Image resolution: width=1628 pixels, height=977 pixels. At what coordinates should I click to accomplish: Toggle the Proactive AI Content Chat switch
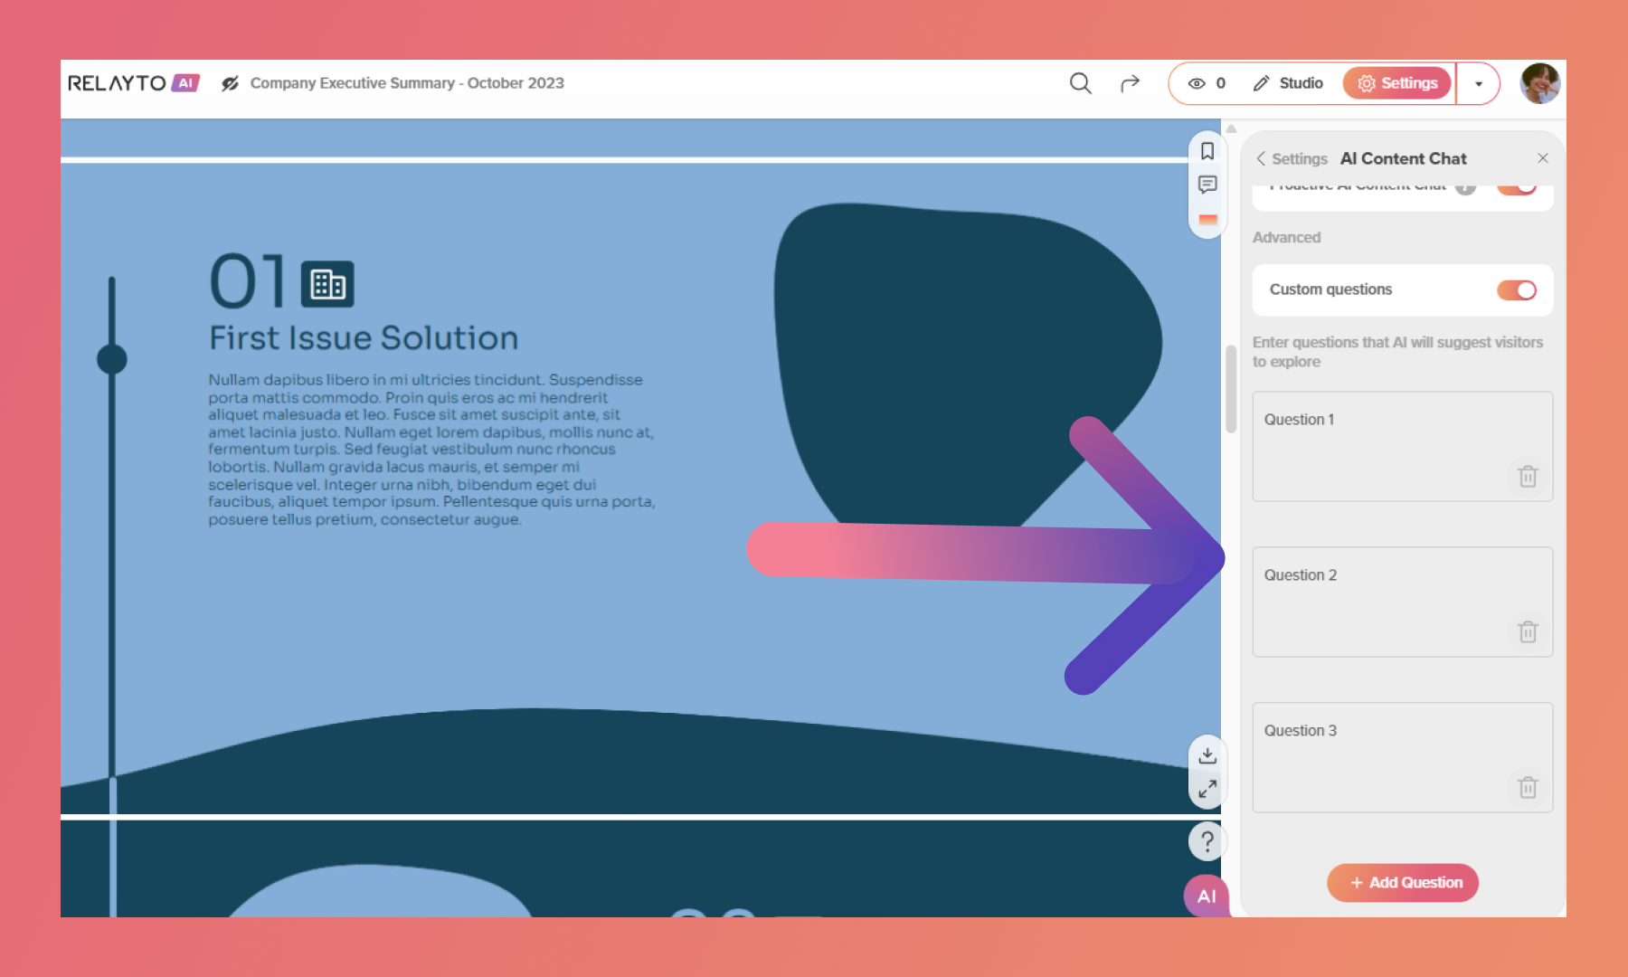click(x=1517, y=187)
